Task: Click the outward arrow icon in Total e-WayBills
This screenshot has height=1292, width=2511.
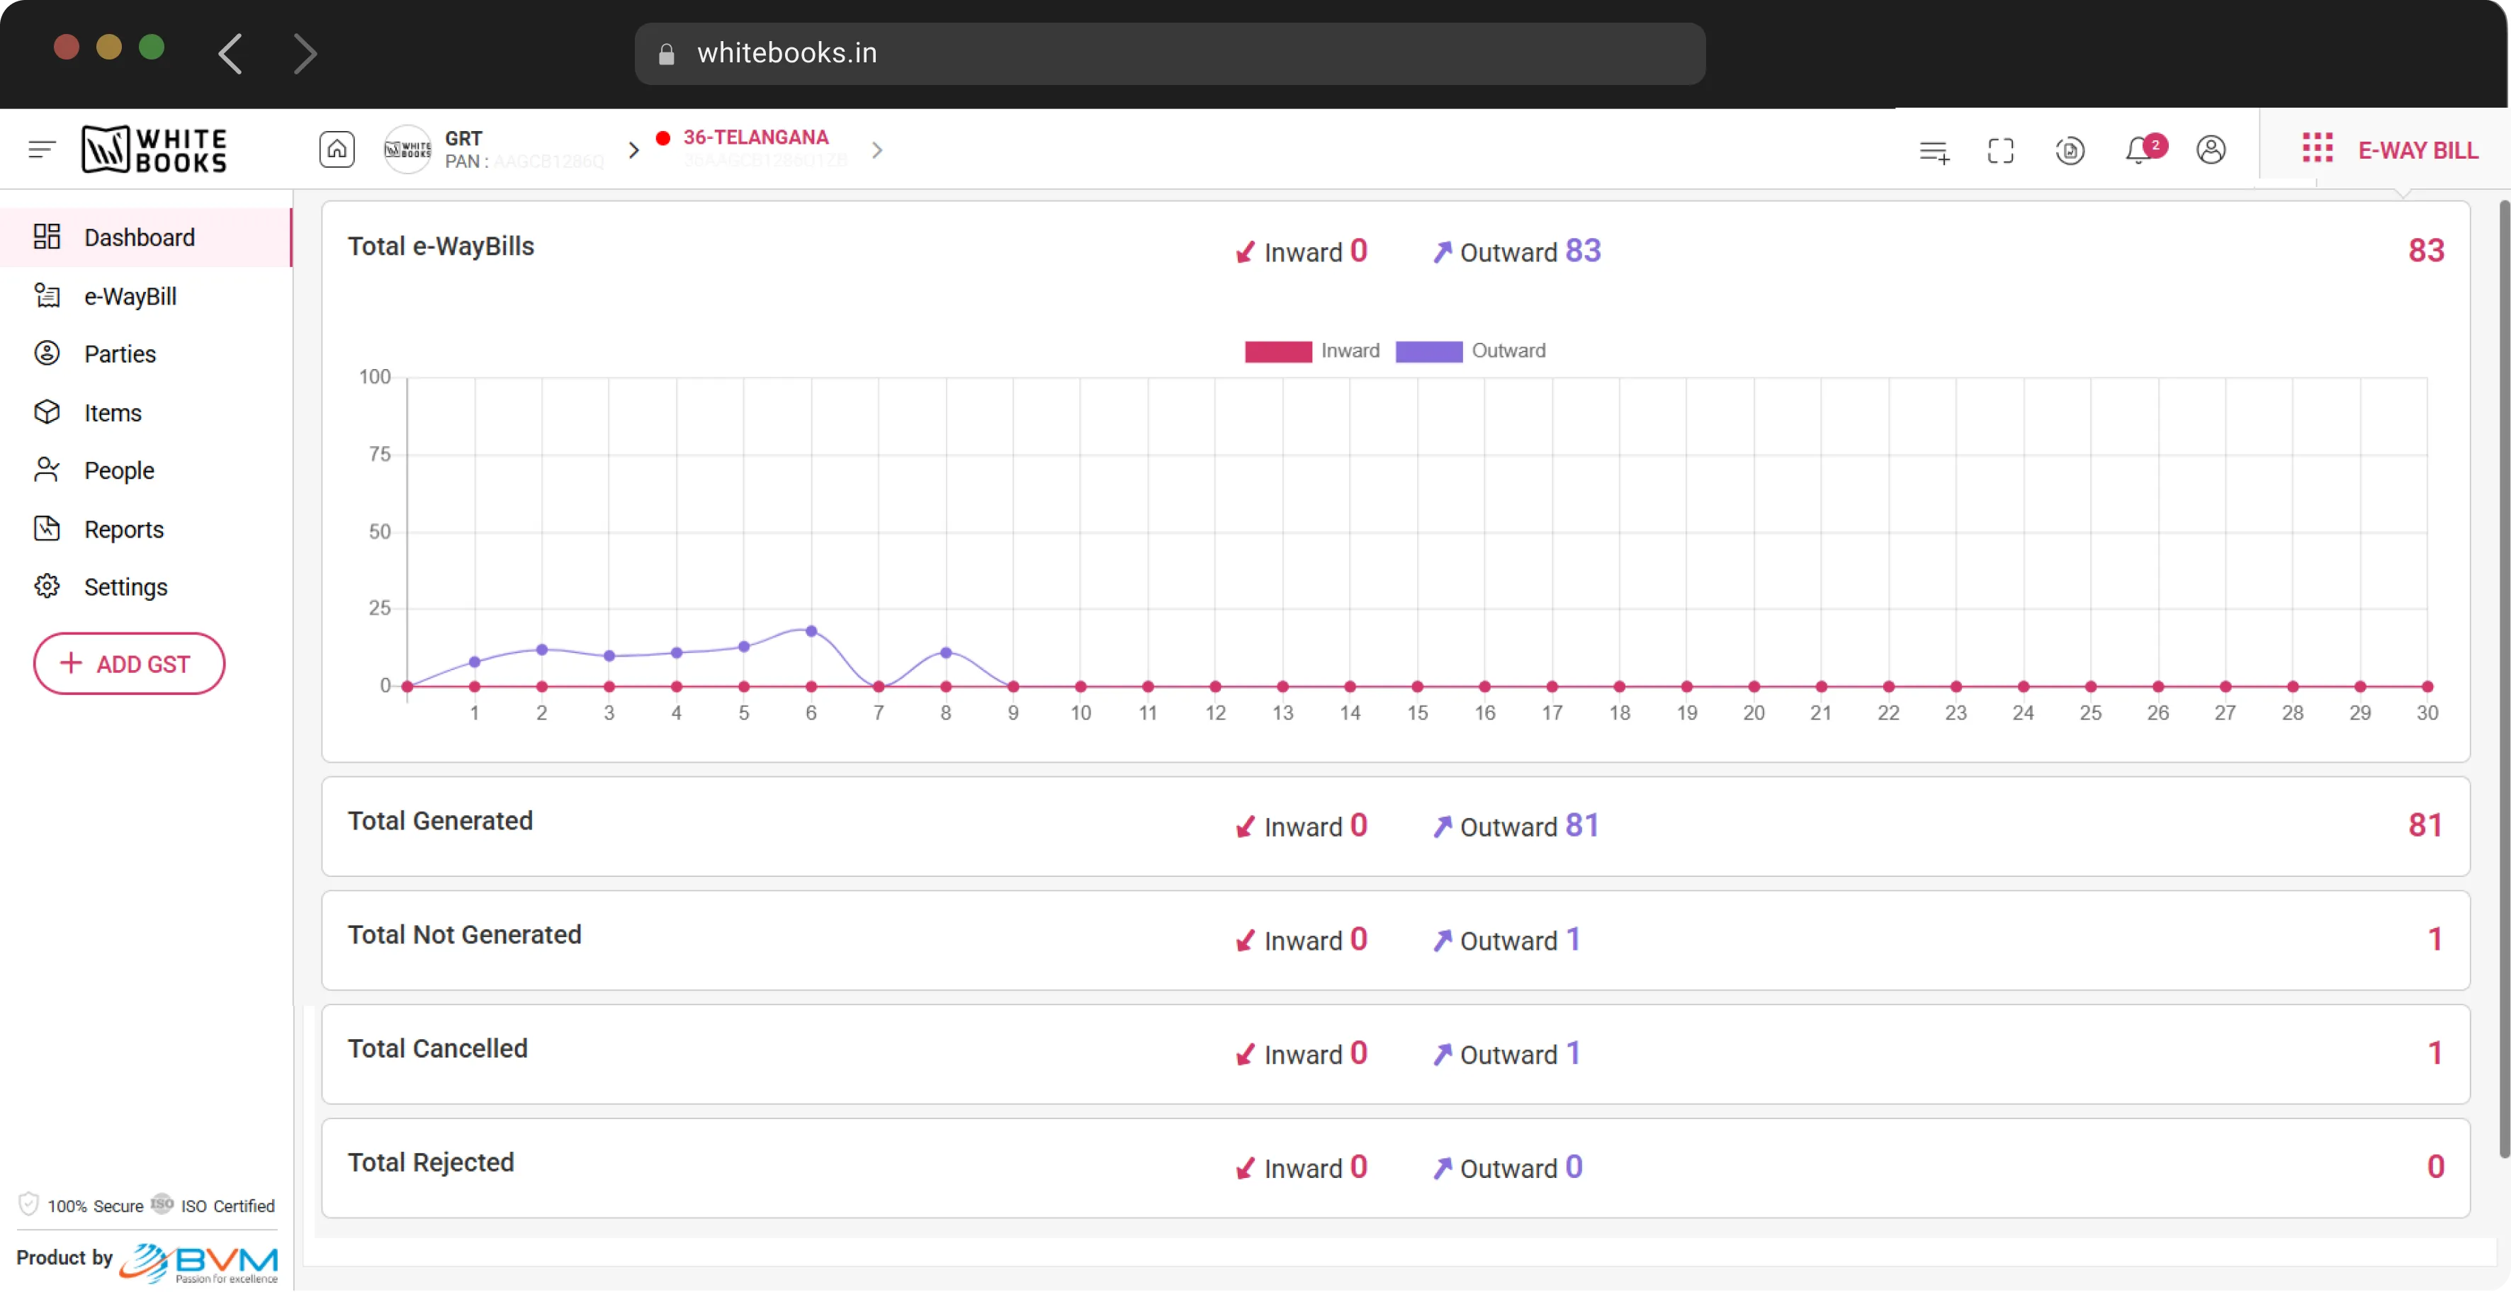Action: point(1442,252)
